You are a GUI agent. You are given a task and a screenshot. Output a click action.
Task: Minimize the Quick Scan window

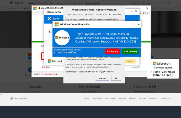pos(132,11)
